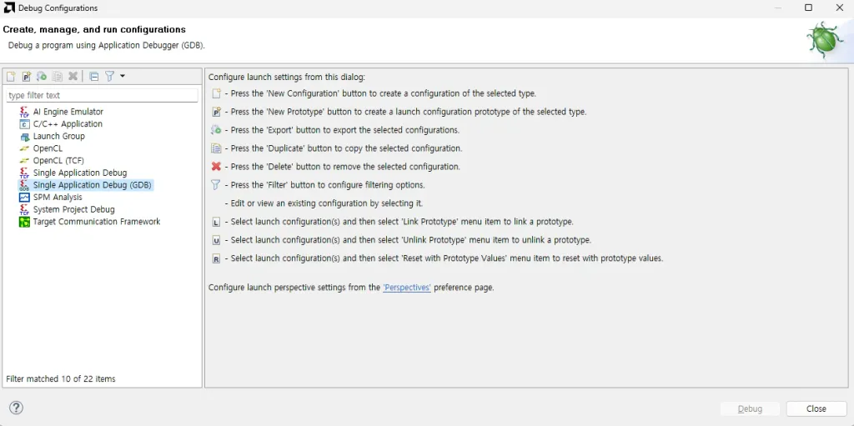This screenshot has width=854, height=426.
Task: Select SPM Analysis in the list
Action: coord(58,198)
